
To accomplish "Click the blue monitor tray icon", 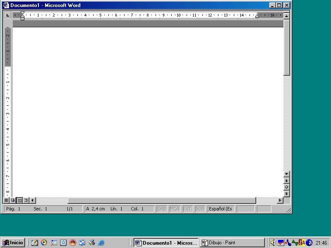I will tap(281, 243).
